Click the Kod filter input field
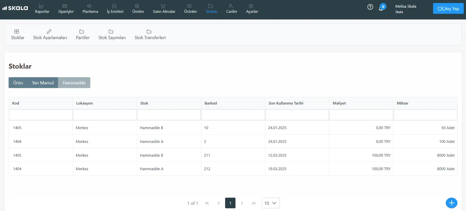The width and height of the screenshot is (466, 211). 41,115
